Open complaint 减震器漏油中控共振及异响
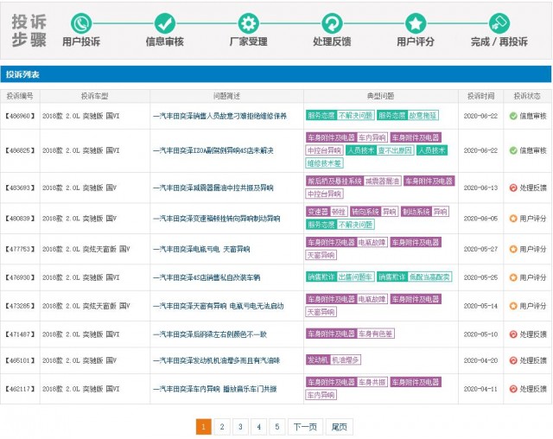This screenshot has height=439, width=553. [213, 188]
